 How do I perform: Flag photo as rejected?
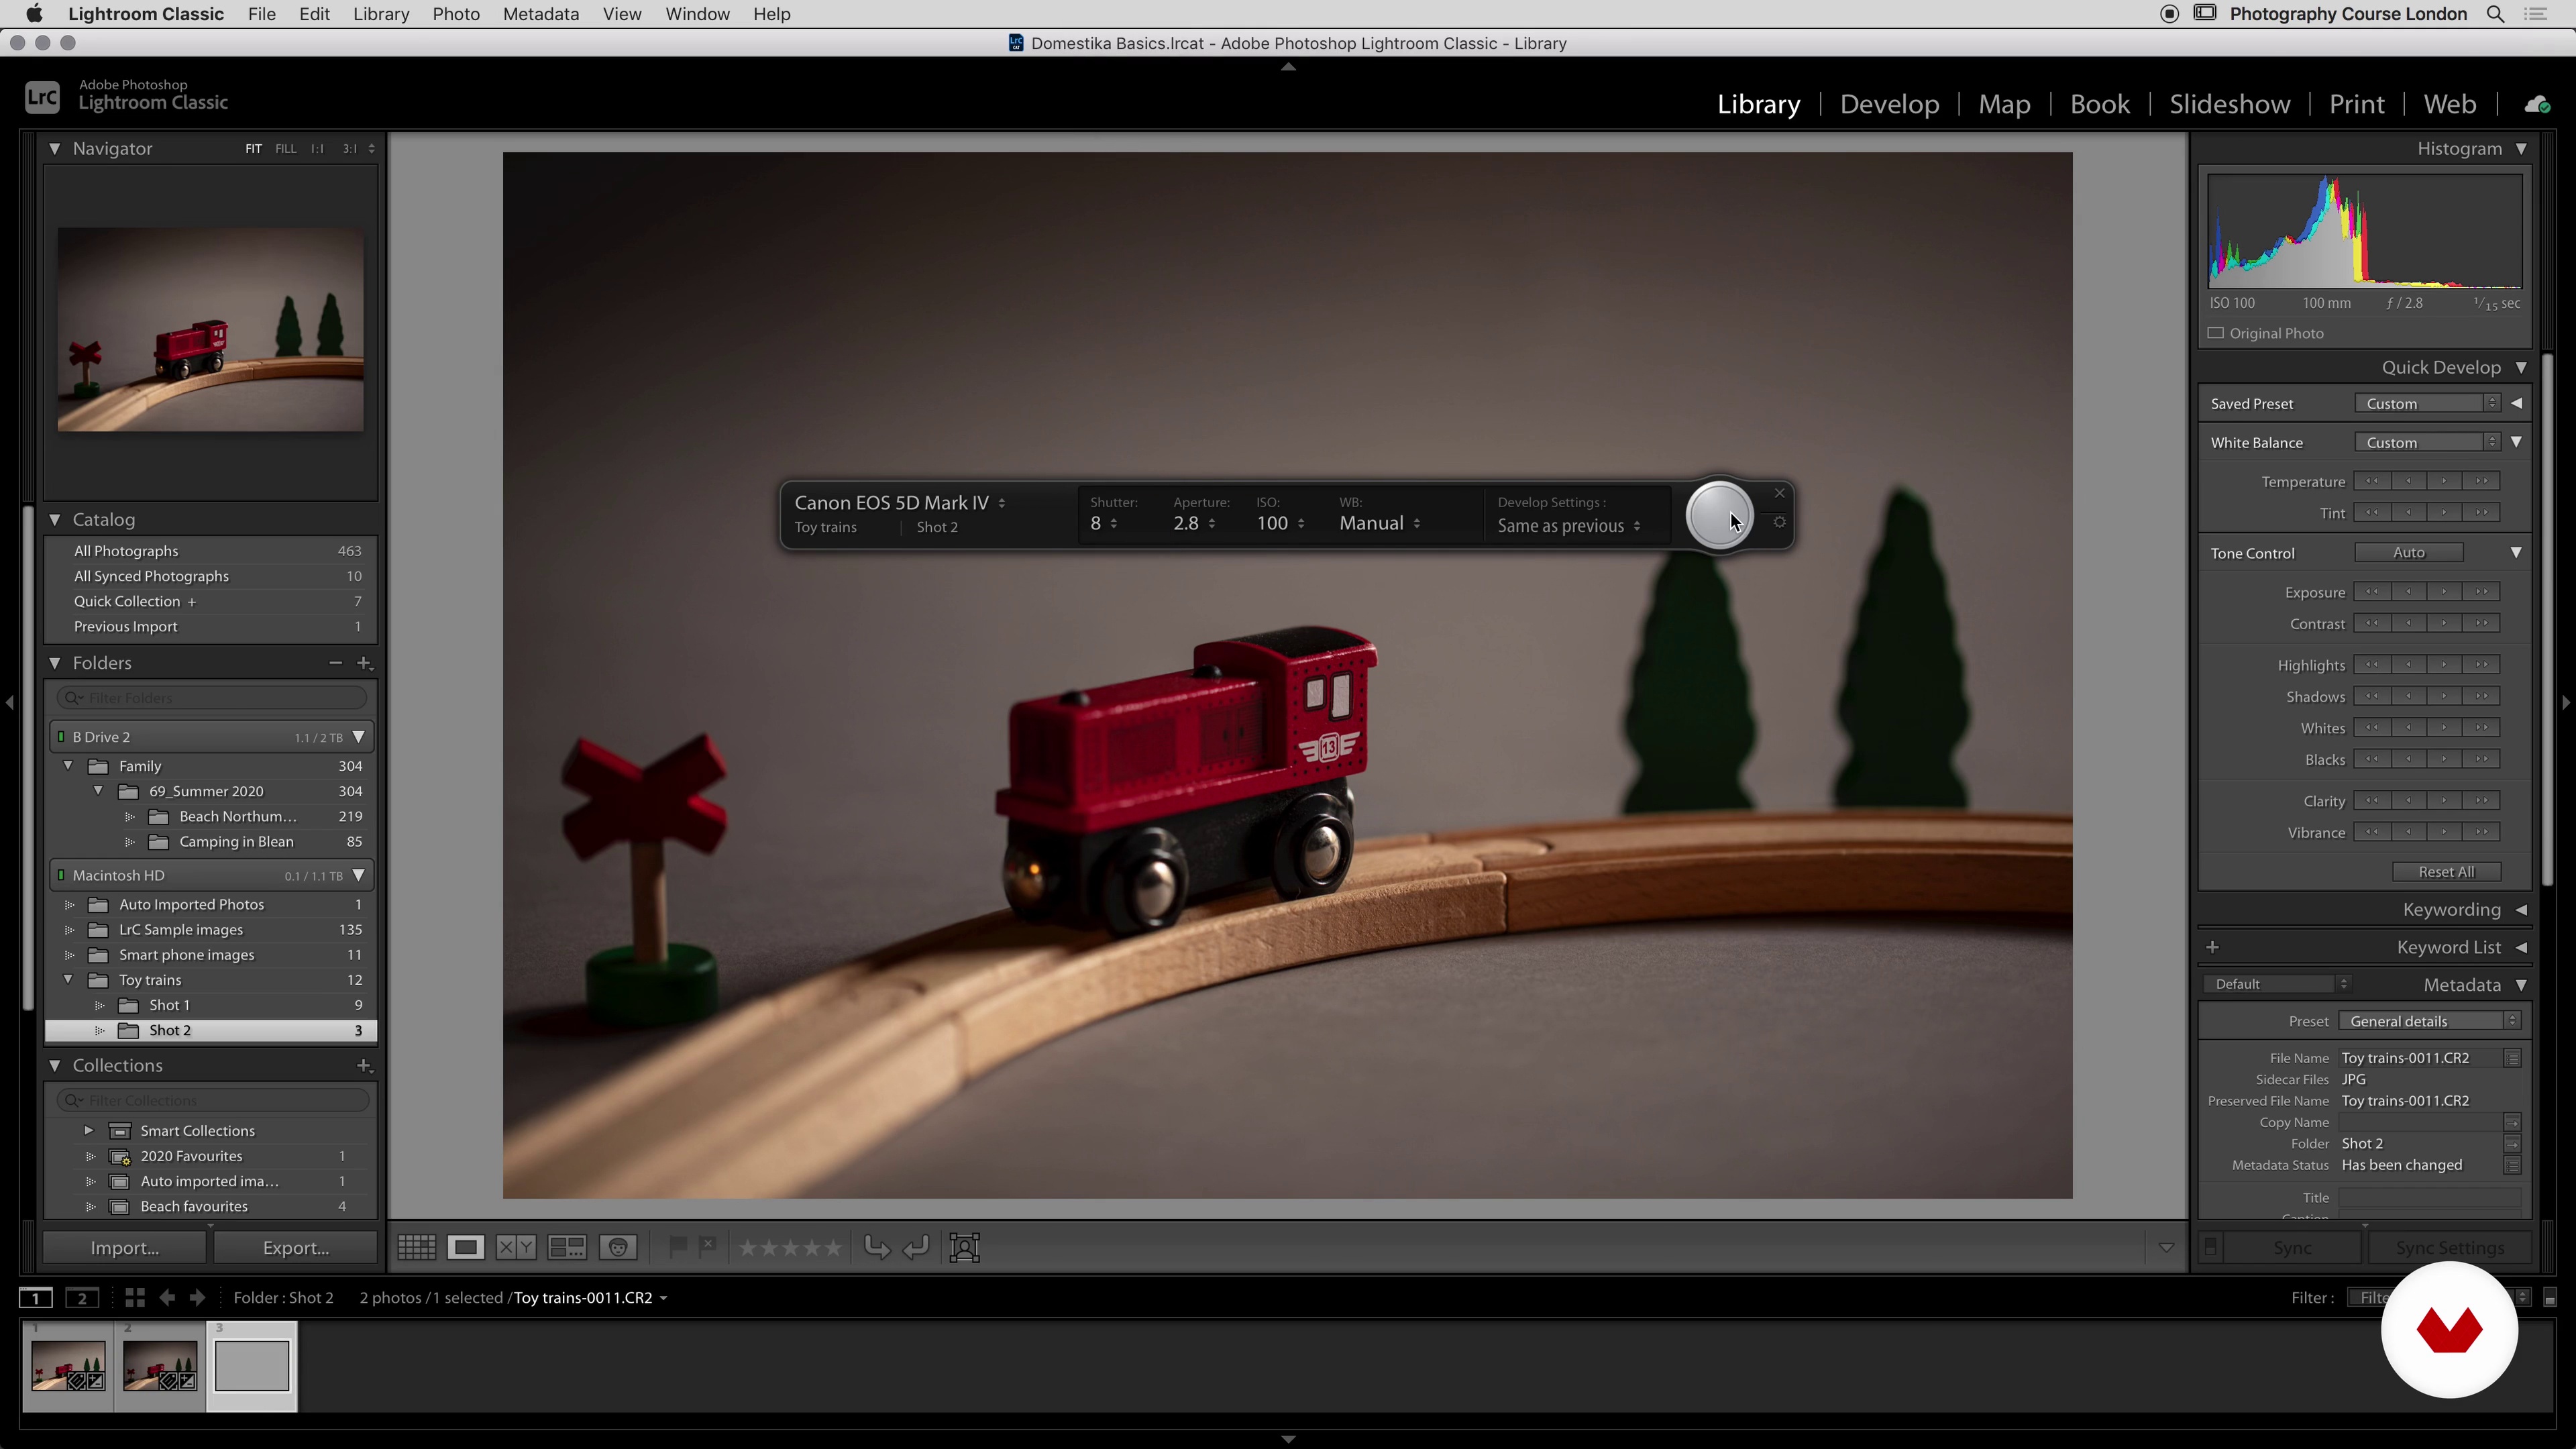point(707,1246)
